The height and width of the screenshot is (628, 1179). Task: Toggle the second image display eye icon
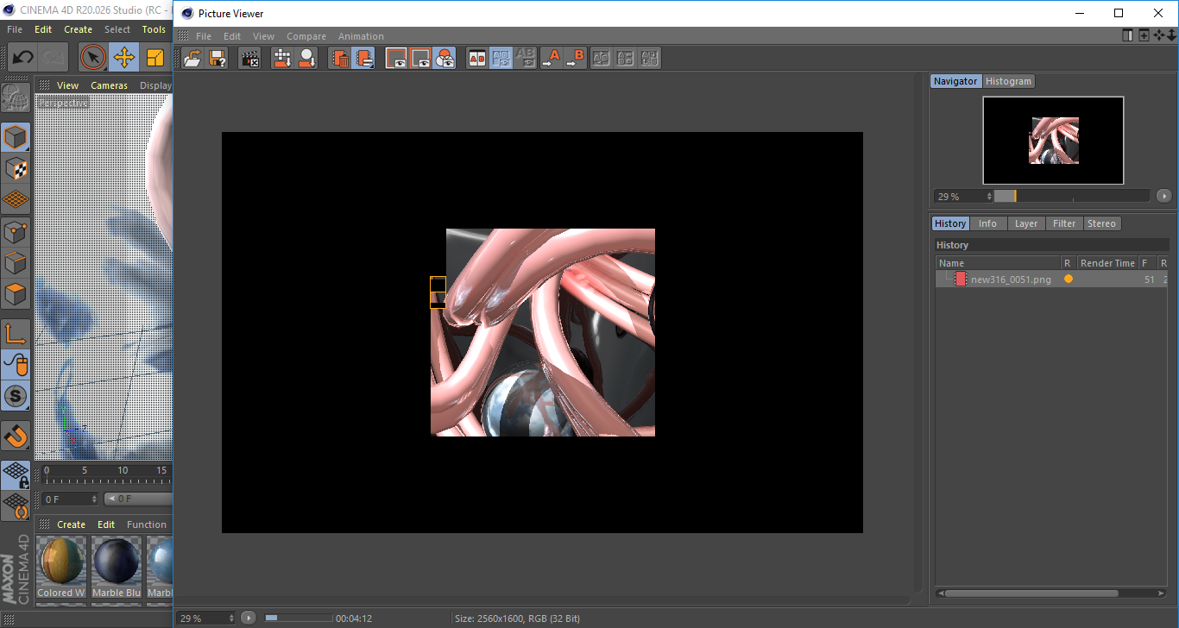pos(420,58)
